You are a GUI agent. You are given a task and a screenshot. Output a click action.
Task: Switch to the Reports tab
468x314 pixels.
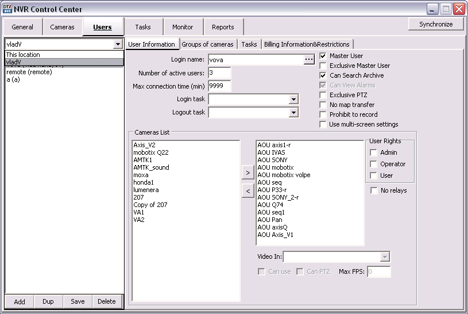(x=223, y=27)
